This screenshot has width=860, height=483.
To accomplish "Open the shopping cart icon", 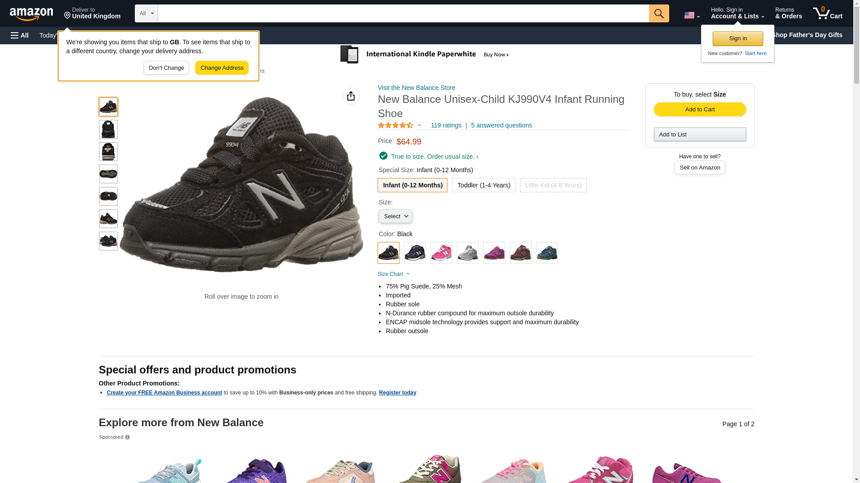I will coord(827,13).
